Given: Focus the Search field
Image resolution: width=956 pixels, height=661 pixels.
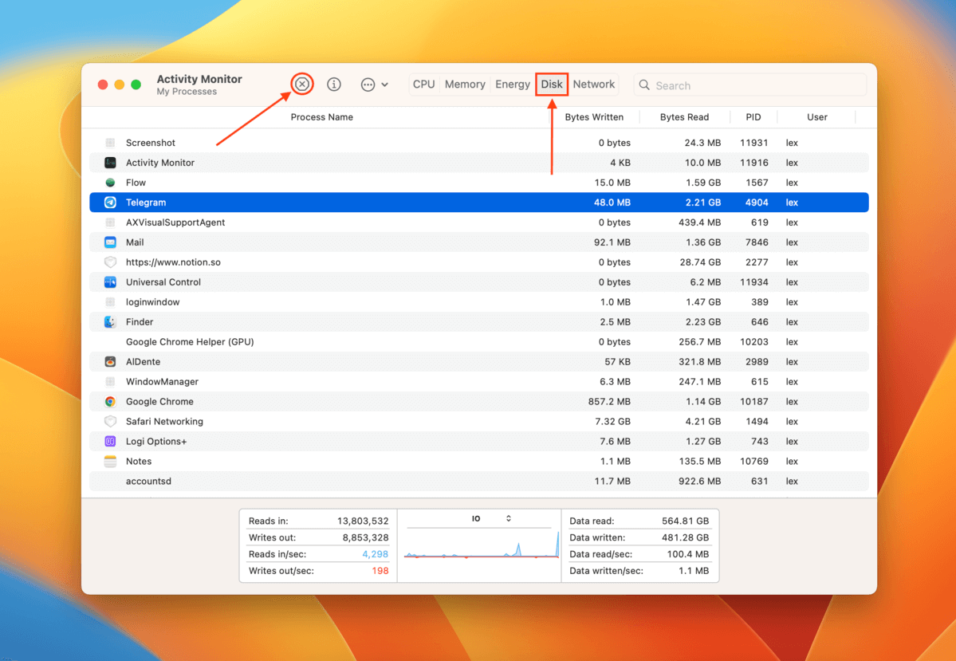Looking at the screenshot, I should coord(750,85).
